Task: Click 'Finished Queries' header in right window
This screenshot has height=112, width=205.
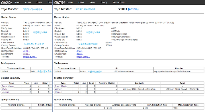Action: 93,105
